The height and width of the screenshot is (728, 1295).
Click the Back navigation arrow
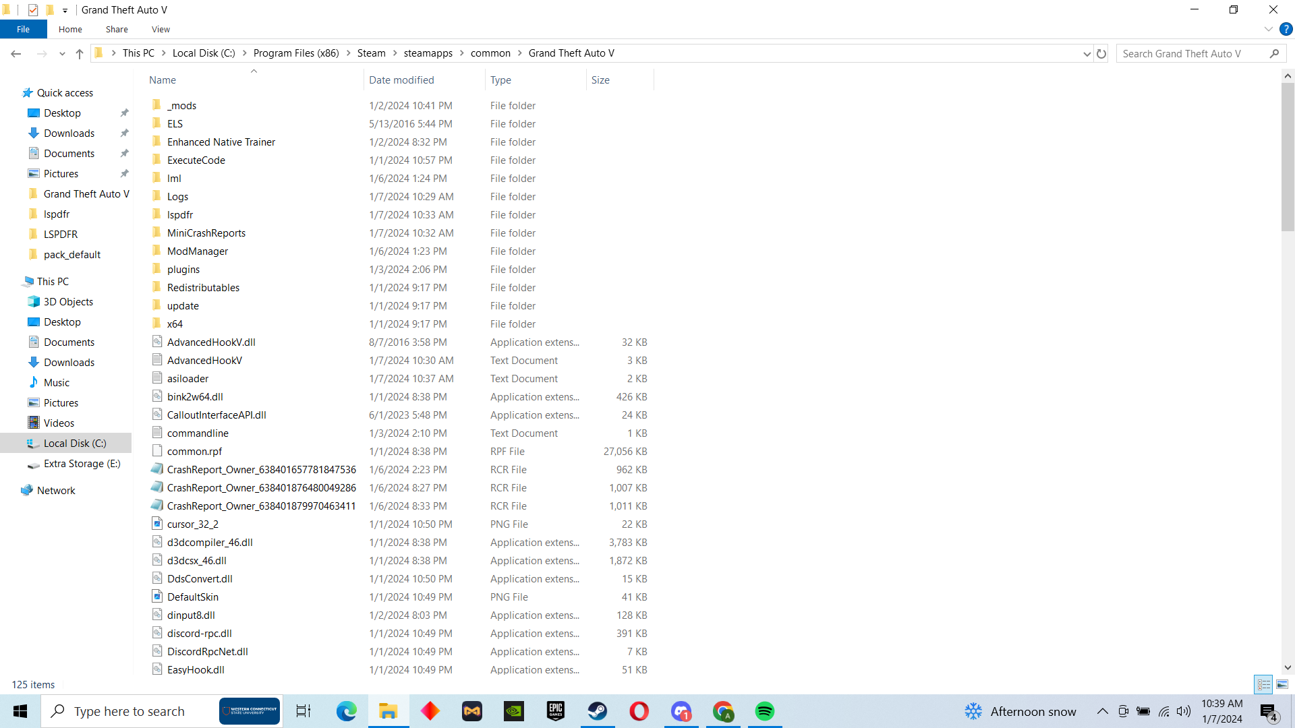16,54
